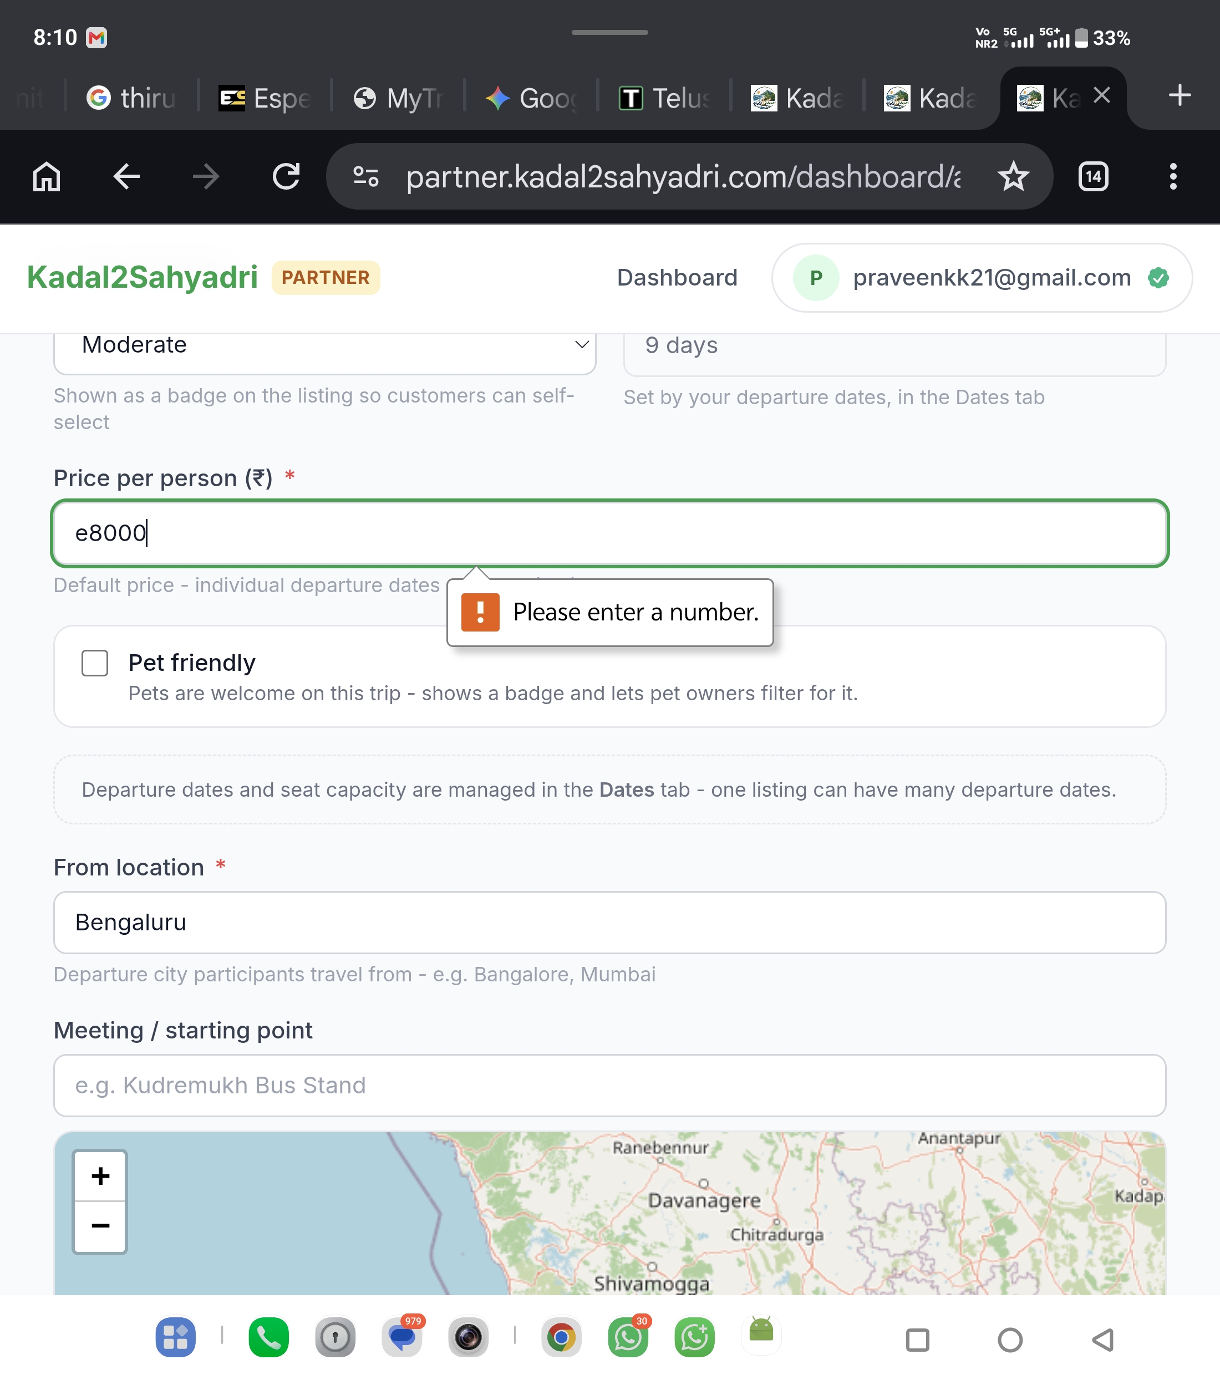Open Chrome from the dock
Image resolution: width=1220 pixels, height=1375 pixels.
pos(561,1337)
